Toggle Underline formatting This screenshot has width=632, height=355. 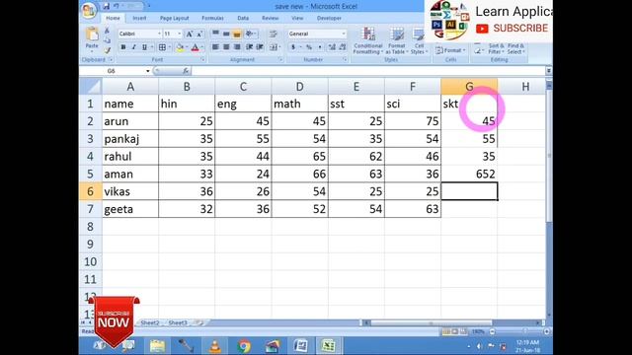tap(144, 47)
